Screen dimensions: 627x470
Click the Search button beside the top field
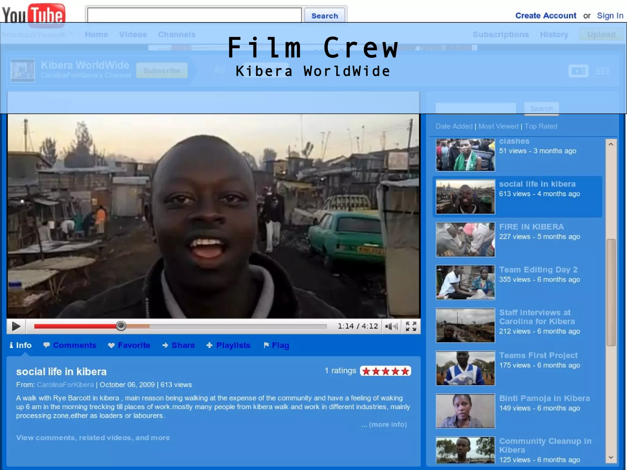pyautogui.click(x=325, y=15)
